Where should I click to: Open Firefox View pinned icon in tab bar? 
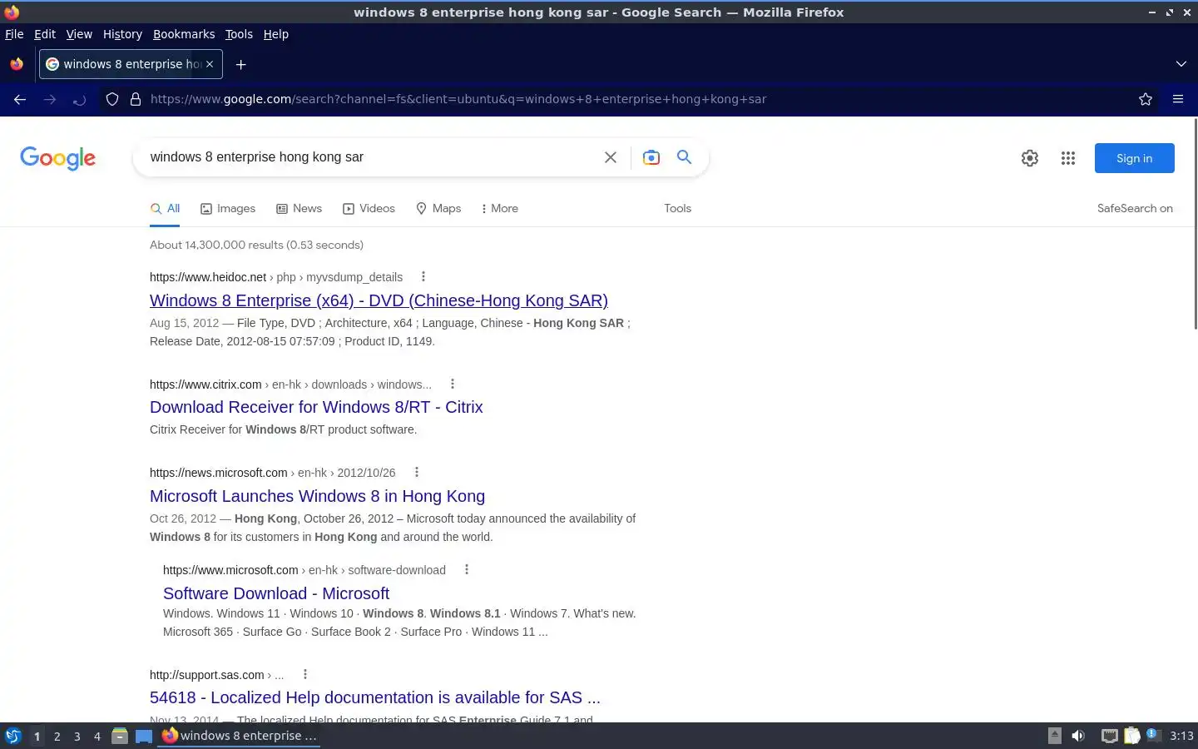(17, 64)
